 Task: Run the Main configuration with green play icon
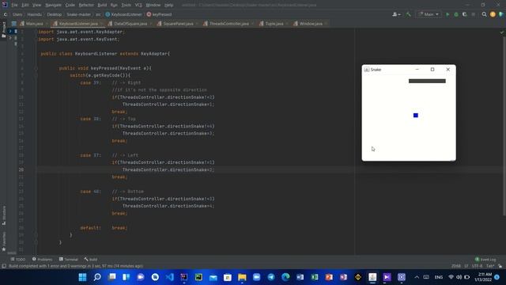click(447, 14)
